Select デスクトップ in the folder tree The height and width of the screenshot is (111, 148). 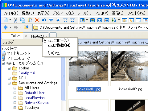pyautogui.click(x=9, y=48)
